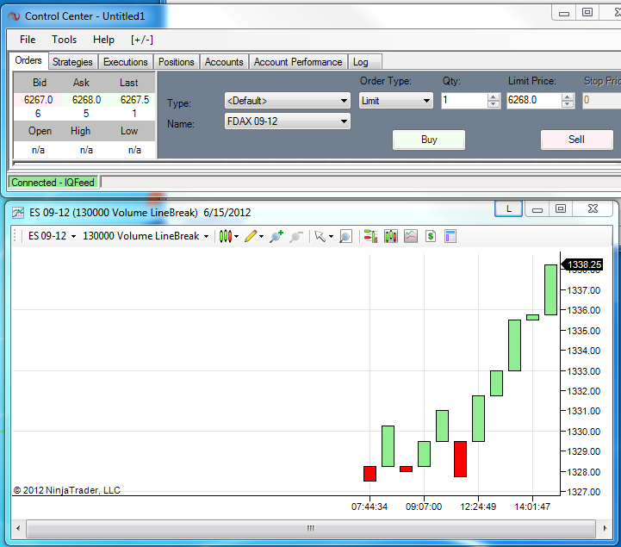Open the Help menu

pos(103,40)
